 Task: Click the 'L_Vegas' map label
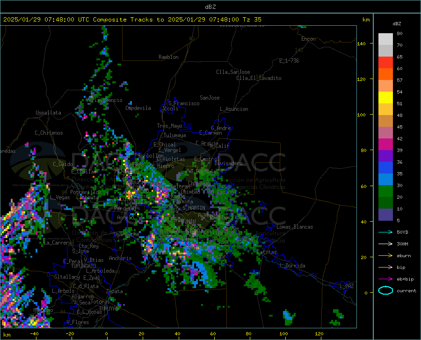pyautogui.click(x=60, y=197)
